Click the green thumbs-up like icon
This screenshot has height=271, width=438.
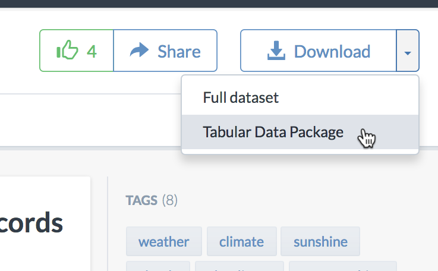coord(67,50)
